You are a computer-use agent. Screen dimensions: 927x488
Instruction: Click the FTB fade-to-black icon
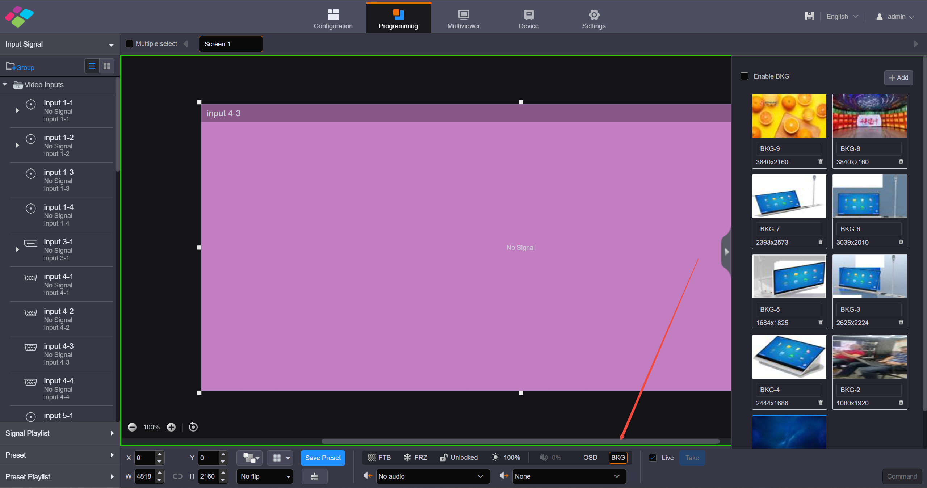372,458
